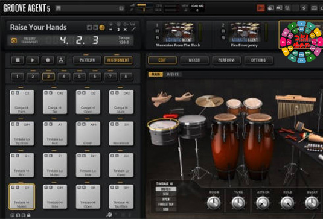The image size is (323, 219).
Task: Trigger the C#2 Conga Hi pad
Action: [x=55, y=102]
